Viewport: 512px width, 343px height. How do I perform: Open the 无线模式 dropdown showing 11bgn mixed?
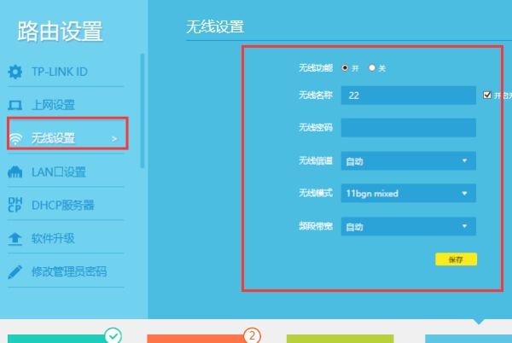[x=408, y=194]
